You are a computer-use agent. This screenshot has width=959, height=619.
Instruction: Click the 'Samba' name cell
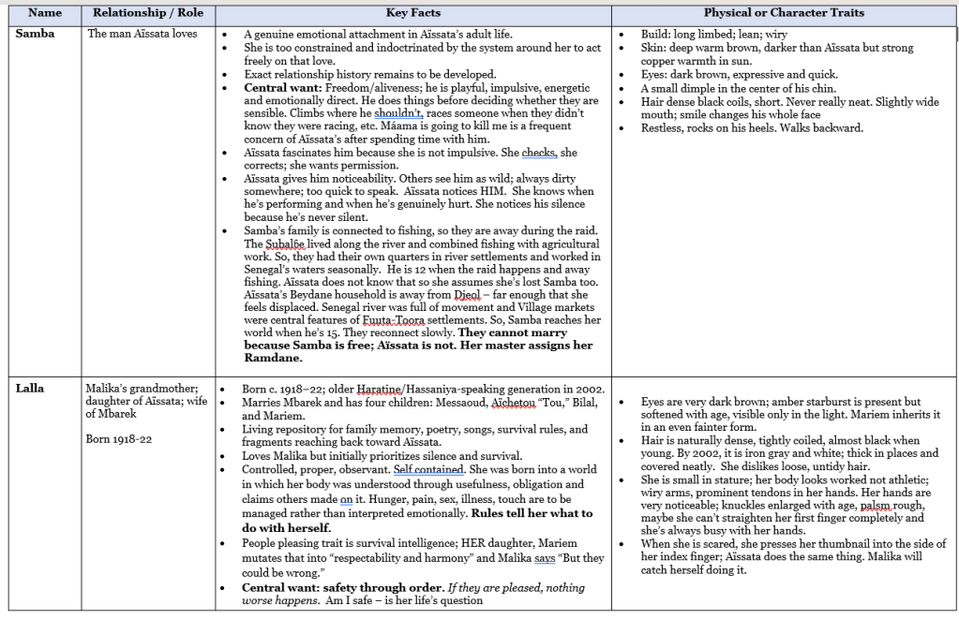click(35, 34)
